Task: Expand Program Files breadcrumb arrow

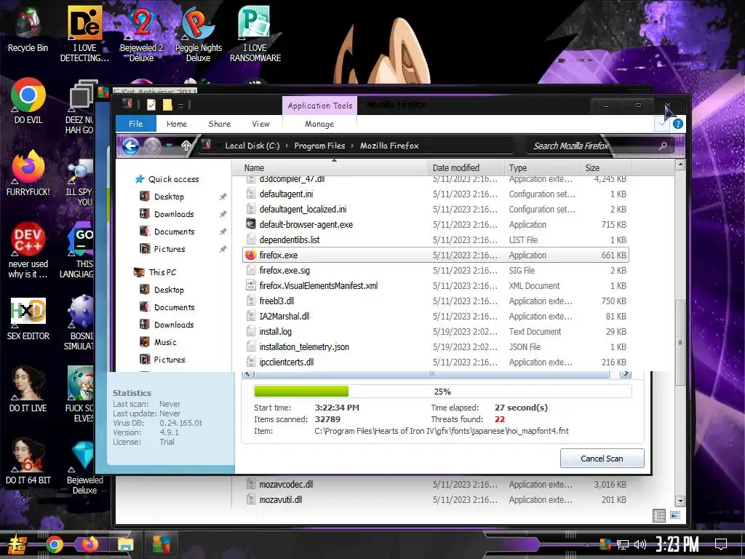Action: pos(352,146)
